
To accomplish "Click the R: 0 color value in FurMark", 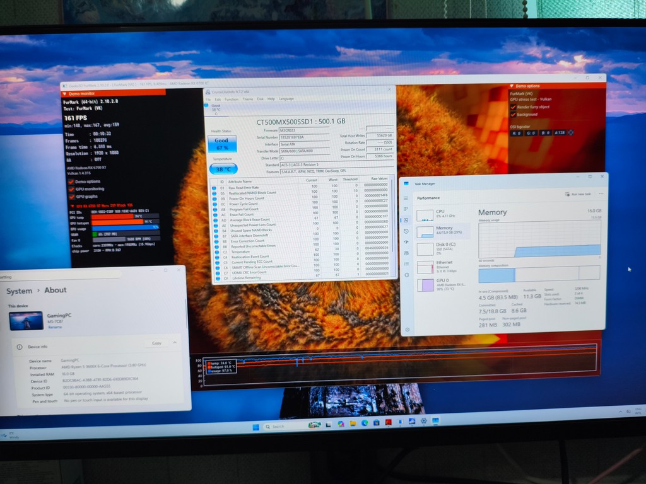I will click(517, 133).
